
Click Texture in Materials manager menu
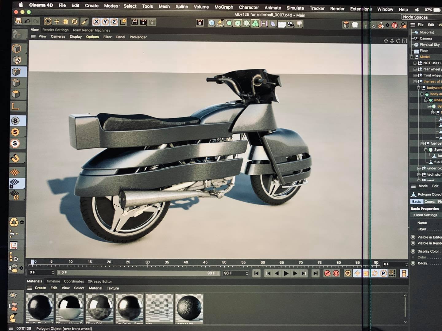[113, 288]
